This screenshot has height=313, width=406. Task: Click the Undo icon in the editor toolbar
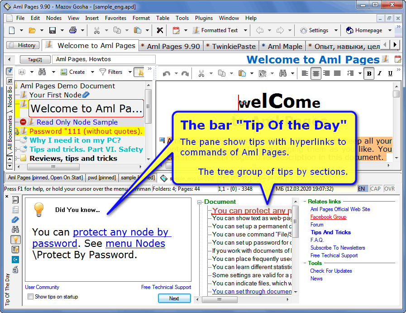click(167, 73)
